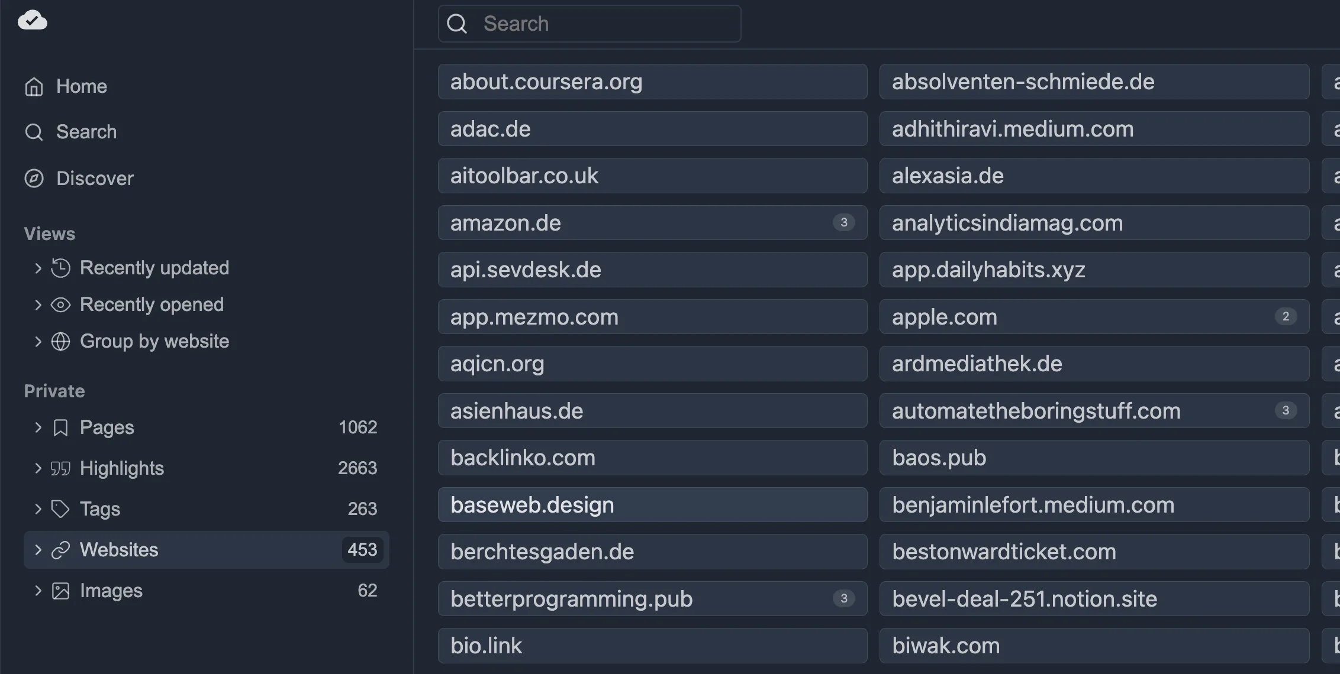Viewport: 1340px width, 674px height.
Task: Click the Images picture icon
Action: [x=60, y=591]
